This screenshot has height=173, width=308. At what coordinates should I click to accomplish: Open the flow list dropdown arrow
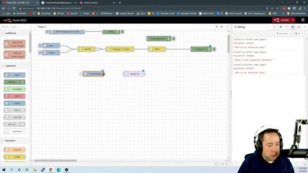[x=227, y=27]
